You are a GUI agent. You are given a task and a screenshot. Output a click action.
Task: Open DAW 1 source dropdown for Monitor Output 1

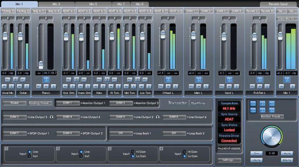click(68, 103)
